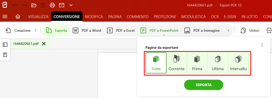Switch to the VISUALIZZA tab
Viewport: 272px width, 98px height.
pos(38,17)
